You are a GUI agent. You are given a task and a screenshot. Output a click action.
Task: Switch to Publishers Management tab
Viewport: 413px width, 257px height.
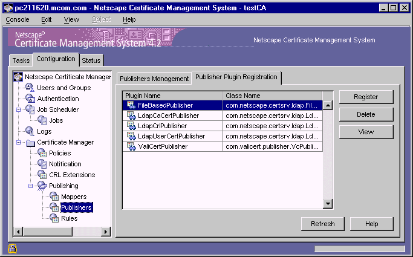[x=154, y=79]
